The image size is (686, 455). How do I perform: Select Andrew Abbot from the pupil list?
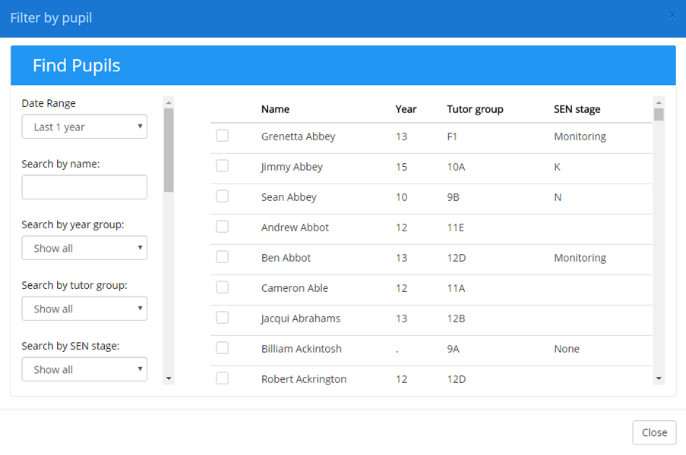coord(222,227)
